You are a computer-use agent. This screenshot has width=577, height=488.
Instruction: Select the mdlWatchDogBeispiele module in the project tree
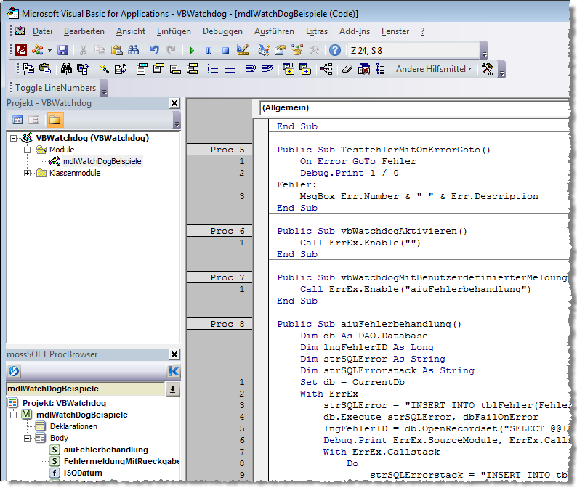[x=102, y=161]
